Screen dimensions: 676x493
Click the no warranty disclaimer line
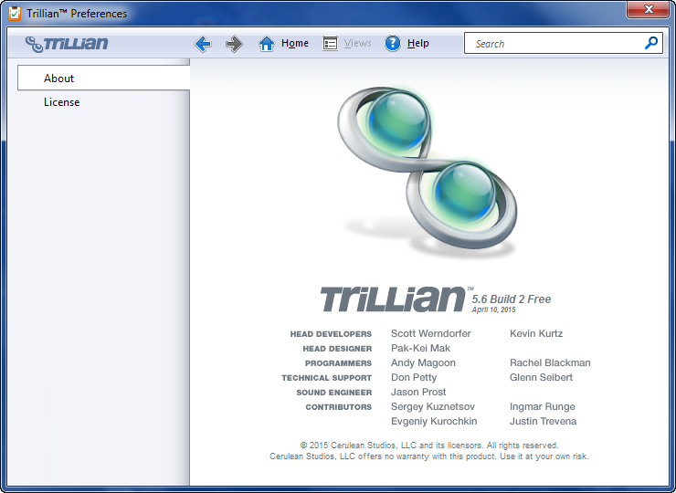coord(429,456)
